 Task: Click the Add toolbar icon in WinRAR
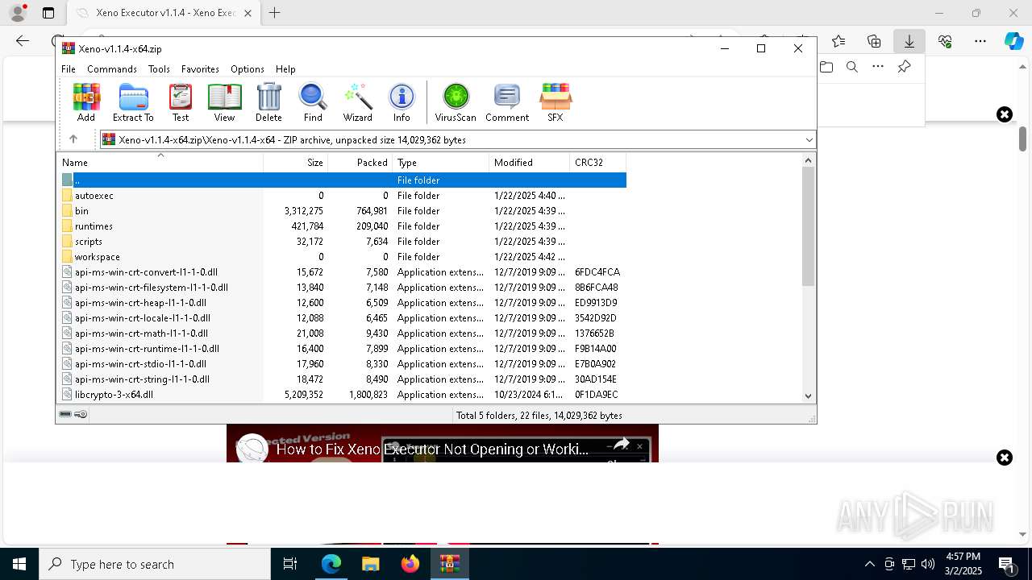pos(86,102)
